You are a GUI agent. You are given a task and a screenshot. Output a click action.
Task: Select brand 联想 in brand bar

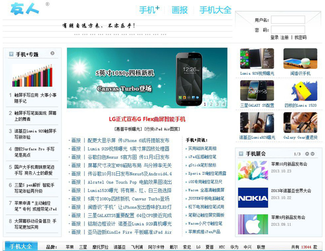(x=261, y=247)
